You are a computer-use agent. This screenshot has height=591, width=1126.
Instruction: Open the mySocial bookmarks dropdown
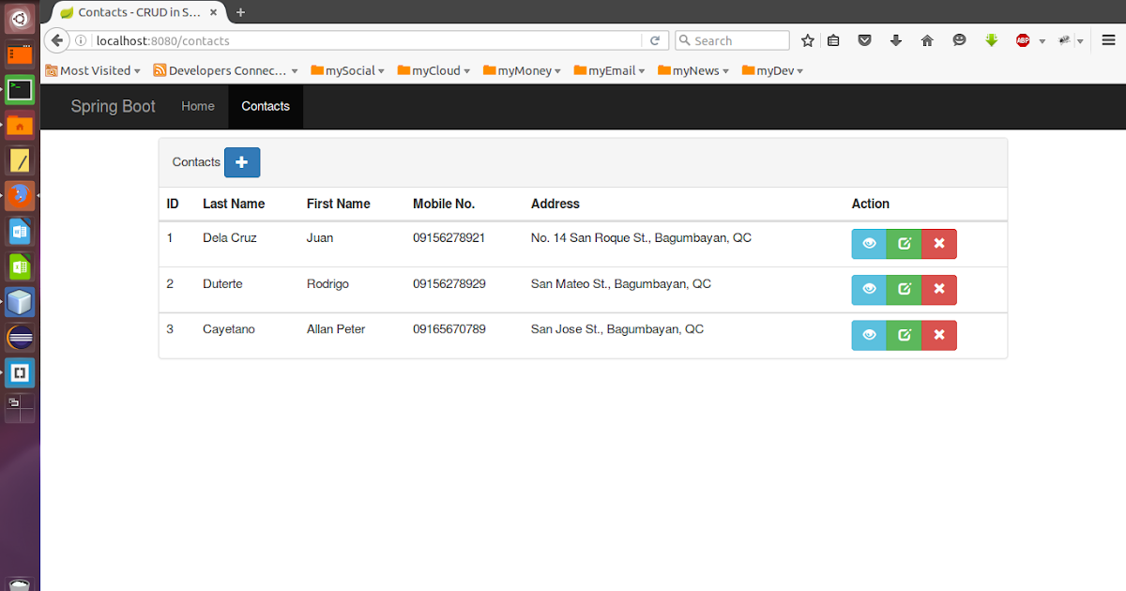tap(347, 70)
